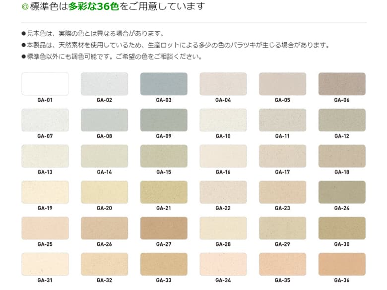Select the GA-30 olive tan swatch
The image size is (387, 290).
pos(341,228)
